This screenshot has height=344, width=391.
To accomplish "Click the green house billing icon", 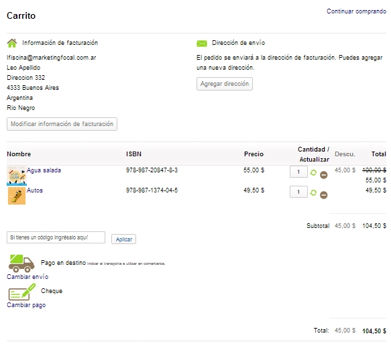I will (x=12, y=43).
